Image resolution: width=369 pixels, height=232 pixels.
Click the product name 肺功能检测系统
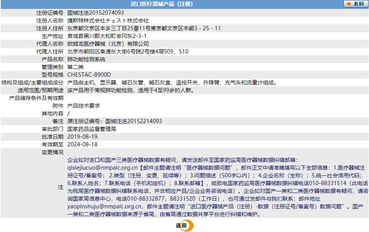87,59
